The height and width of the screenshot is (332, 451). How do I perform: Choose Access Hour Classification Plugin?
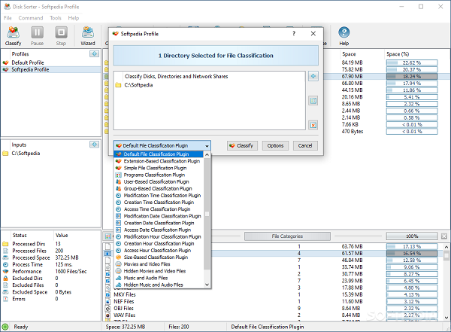[x=159, y=251]
